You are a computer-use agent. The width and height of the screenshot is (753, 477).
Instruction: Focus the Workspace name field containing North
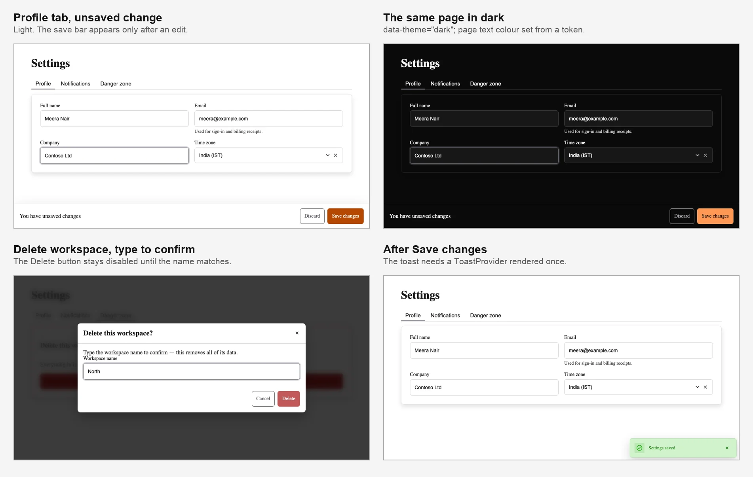click(x=192, y=371)
